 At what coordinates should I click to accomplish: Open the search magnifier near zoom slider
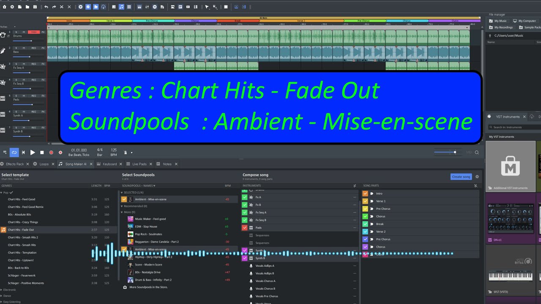[477, 152]
